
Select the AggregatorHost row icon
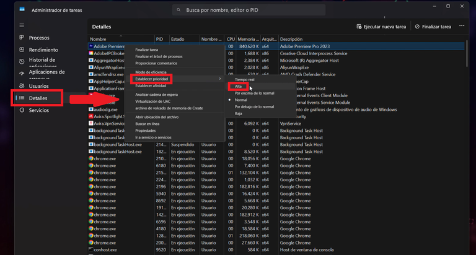coord(90,60)
